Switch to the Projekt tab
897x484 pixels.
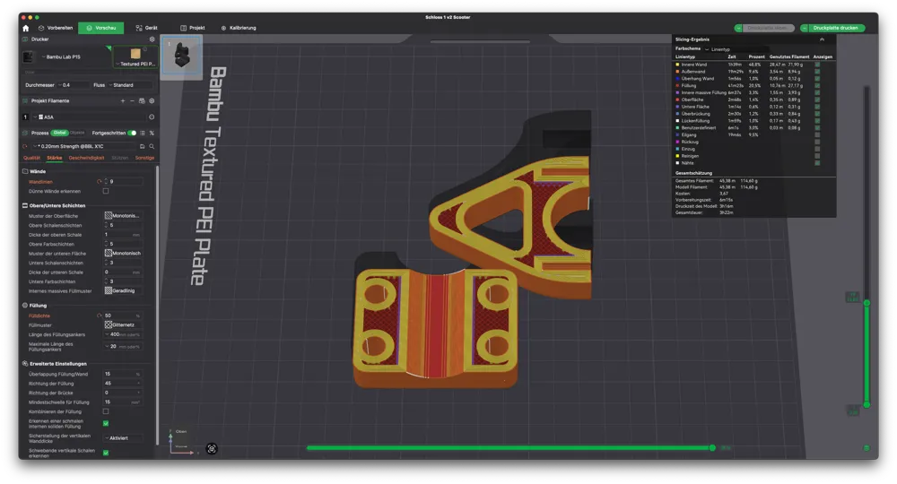[192, 28]
